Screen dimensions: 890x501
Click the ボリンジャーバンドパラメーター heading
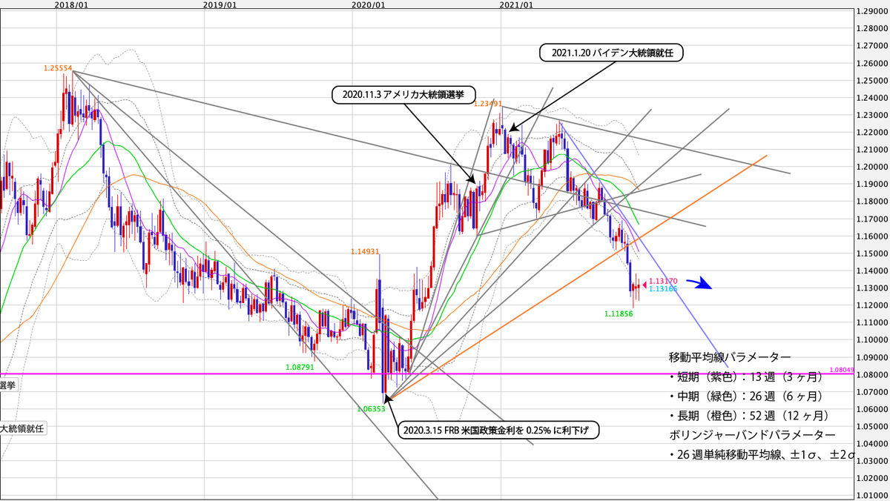[751, 434]
